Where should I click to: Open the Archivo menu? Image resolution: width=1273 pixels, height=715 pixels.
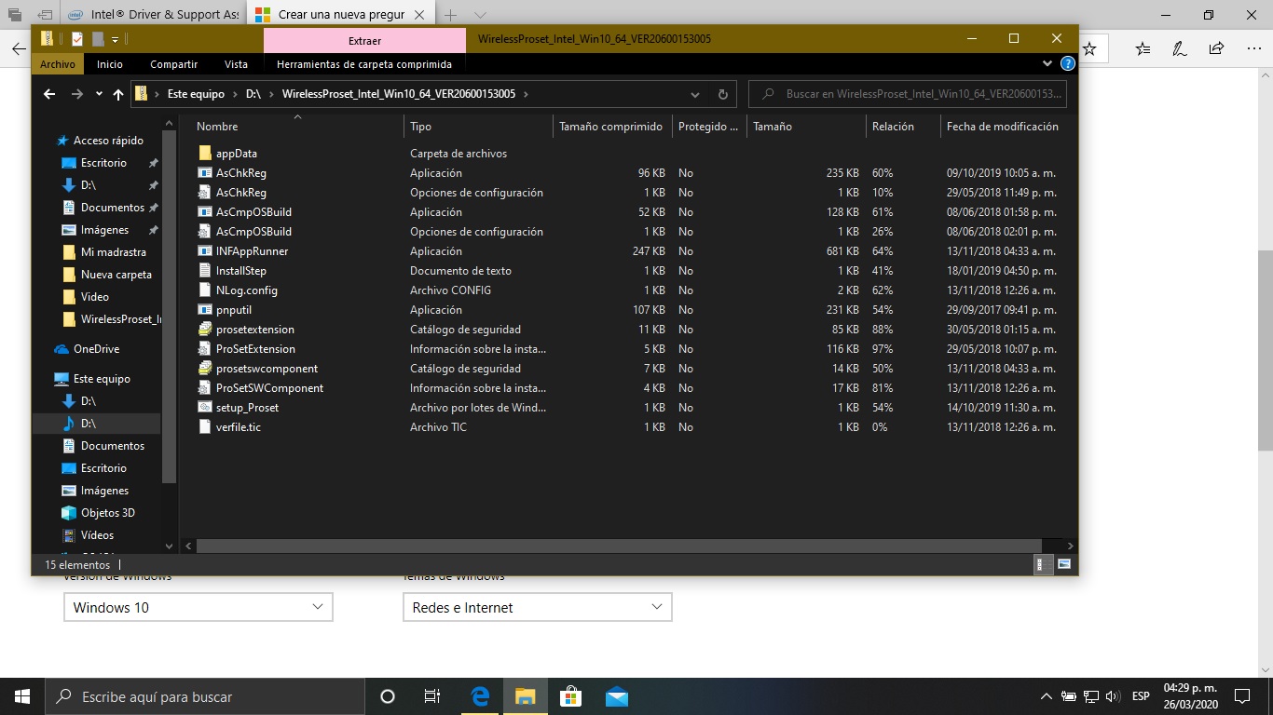[x=58, y=64]
